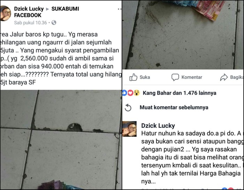The height and width of the screenshot is (190, 244).
Task: Expand Muat komentar sebelumnya
Action: click(174, 107)
